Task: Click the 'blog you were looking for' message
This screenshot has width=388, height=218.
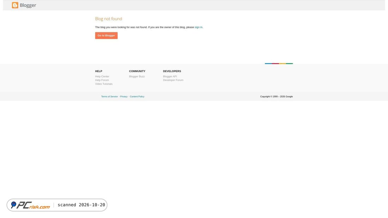Action: pos(149,27)
